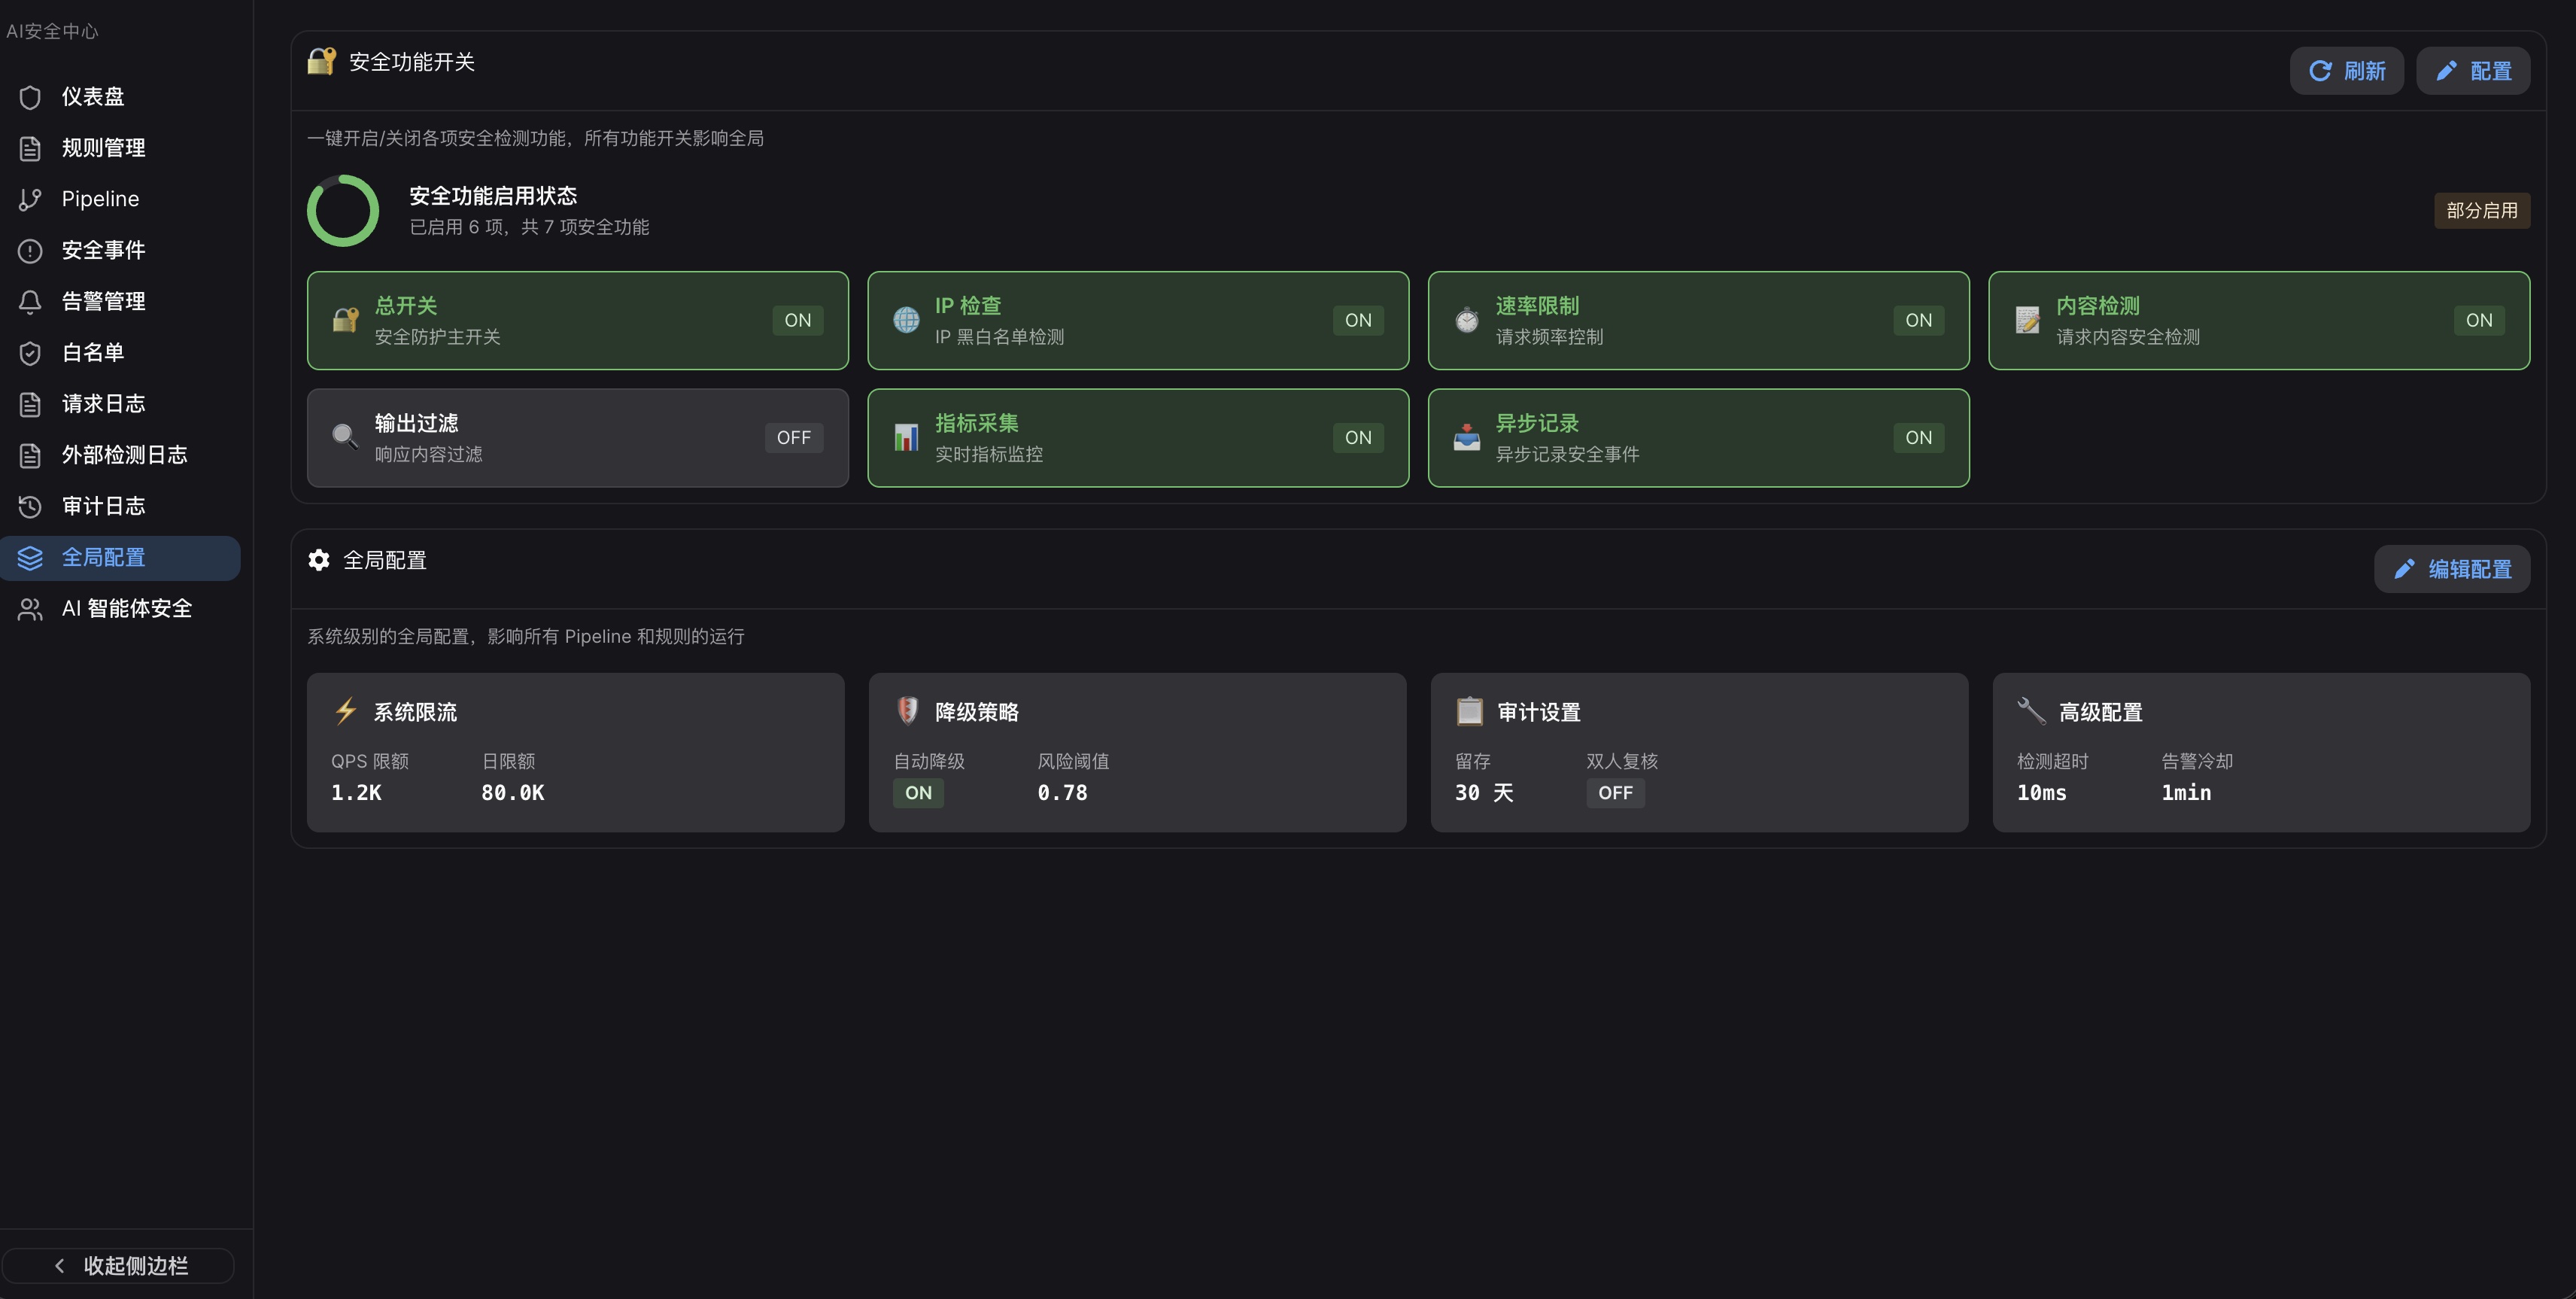This screenshot has height=1299, width=2576.
Task: Click the dashboard shield icon in sidebar
Action: point(30,97)
